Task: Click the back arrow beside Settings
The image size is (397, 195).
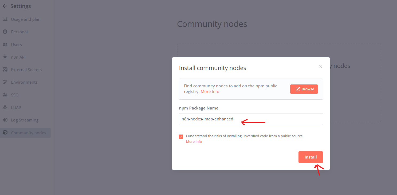Action: tap(5, 6)
